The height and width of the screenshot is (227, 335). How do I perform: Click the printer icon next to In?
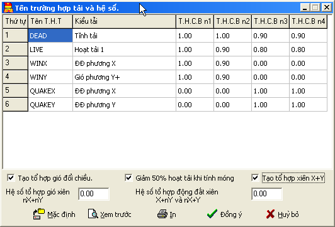(162, 214)
